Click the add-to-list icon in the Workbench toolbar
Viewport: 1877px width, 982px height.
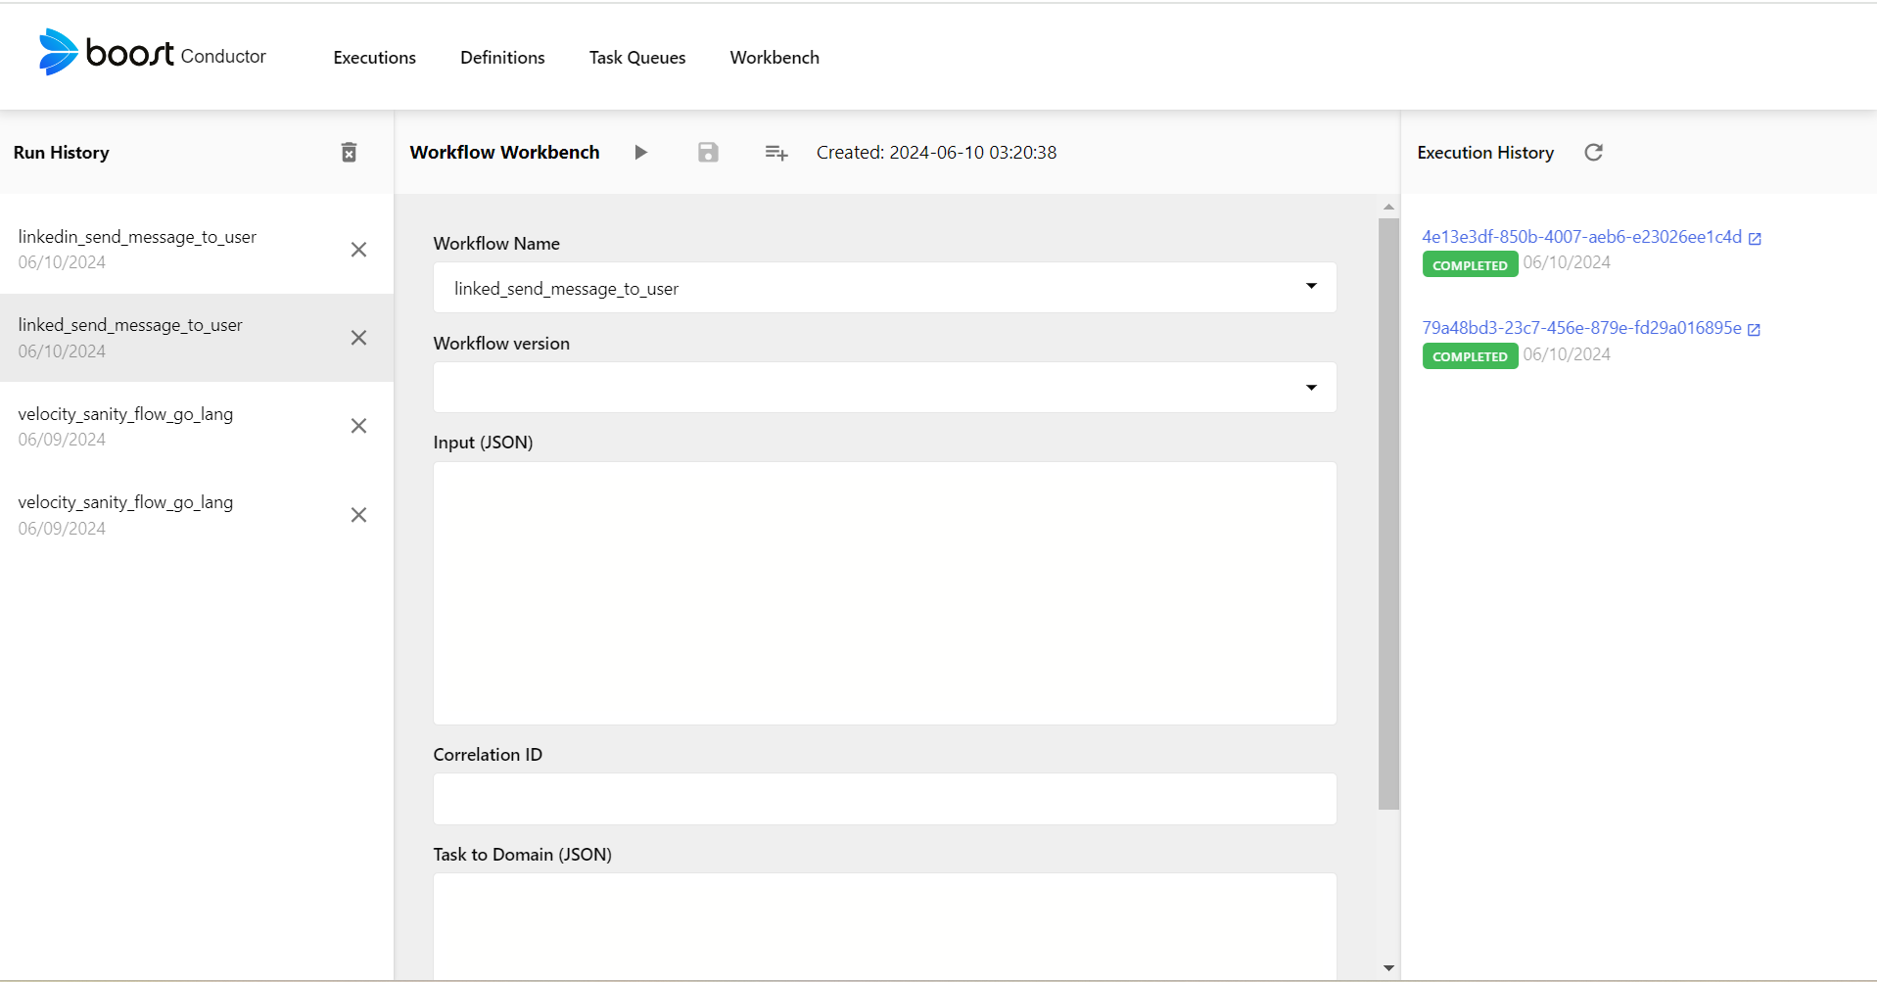[775, 152]
